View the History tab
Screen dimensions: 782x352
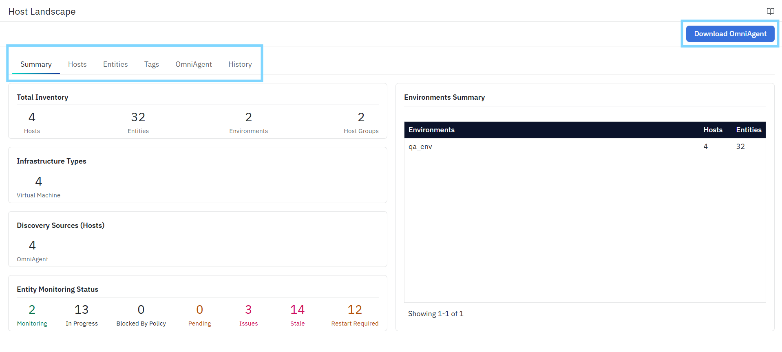240,64
